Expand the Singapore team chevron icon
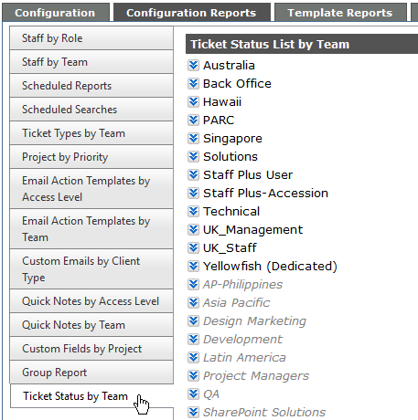Screen dimensions: 418x420 193,138
